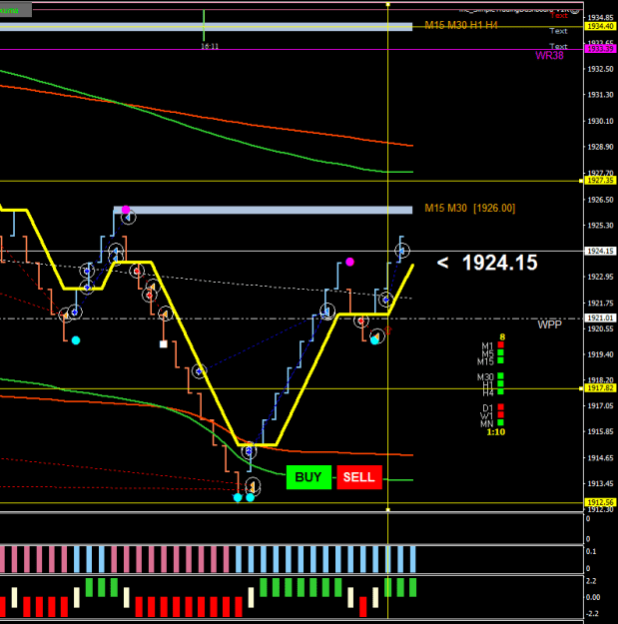Click the magenta 1933.39 price tag
618x624 pixels.
[600, 49]
